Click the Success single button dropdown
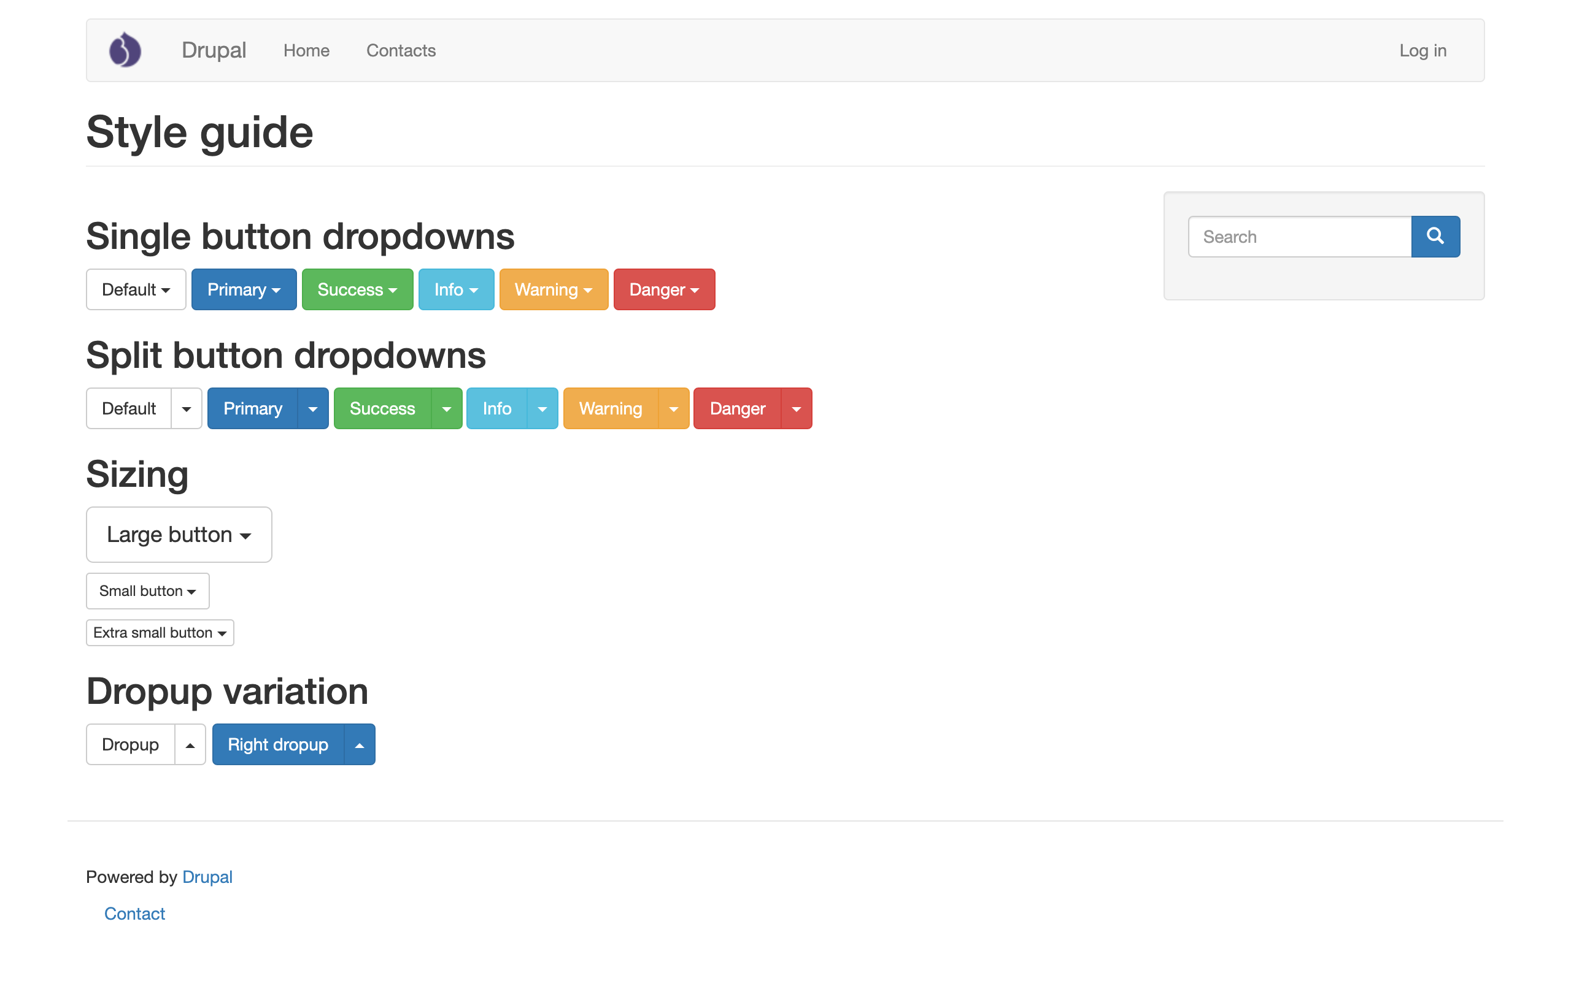The image size is (1571, 981). tap(357, 289)
